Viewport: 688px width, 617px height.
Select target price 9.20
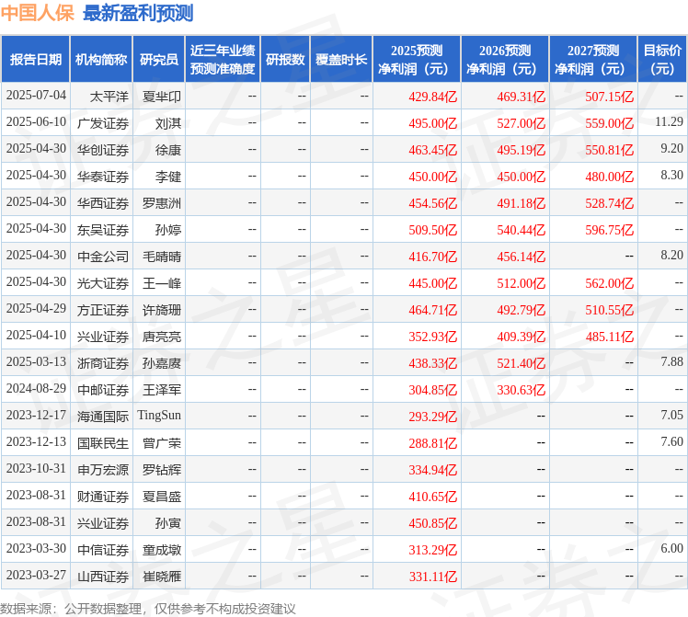pos(671,148)
